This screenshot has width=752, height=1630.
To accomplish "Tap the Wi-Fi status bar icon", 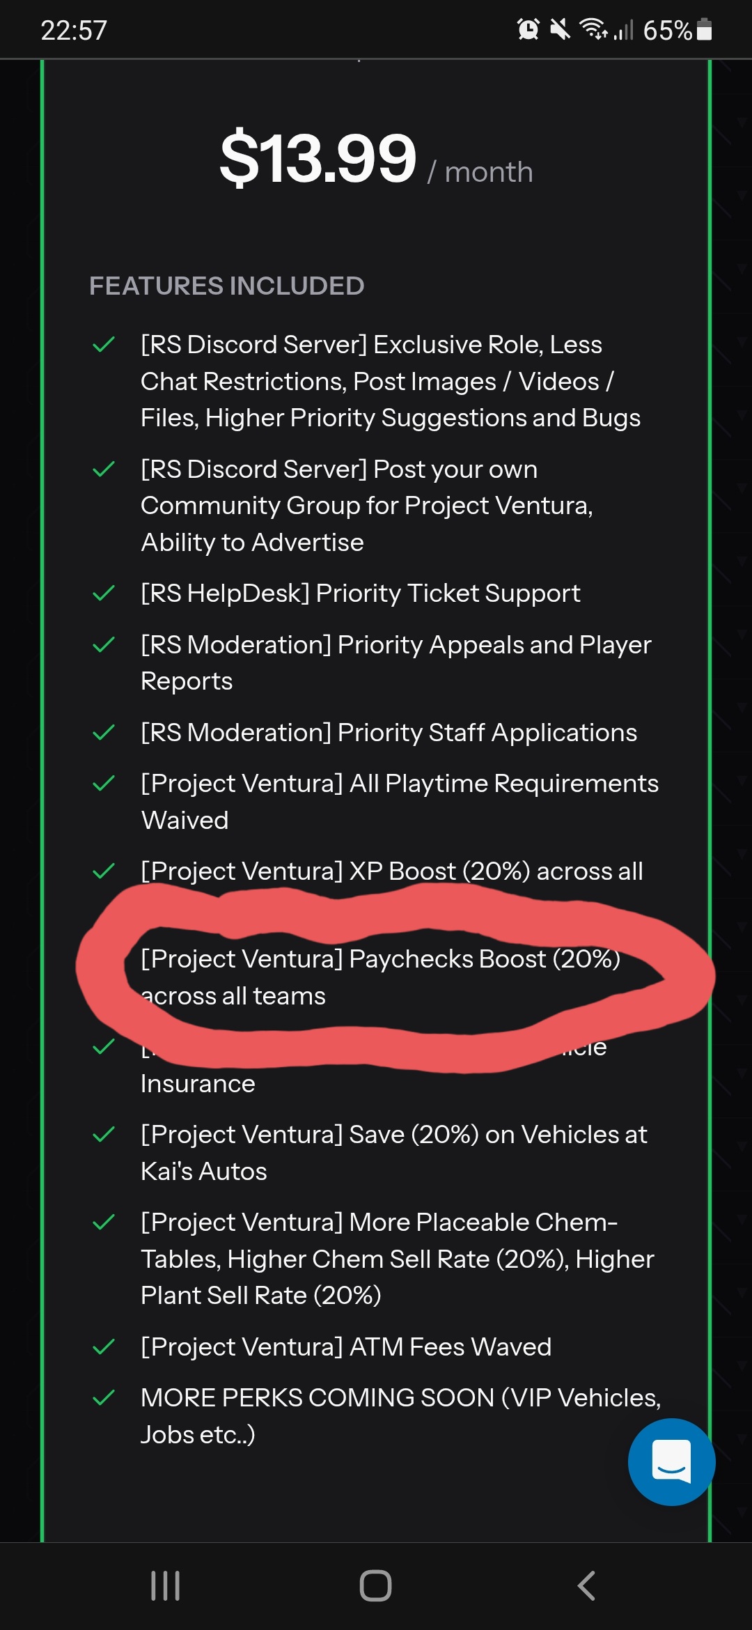I will (593, 29).
